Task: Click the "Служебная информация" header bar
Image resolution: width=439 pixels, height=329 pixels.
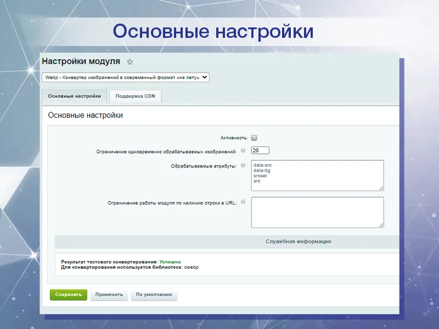Action: point(299,240)
